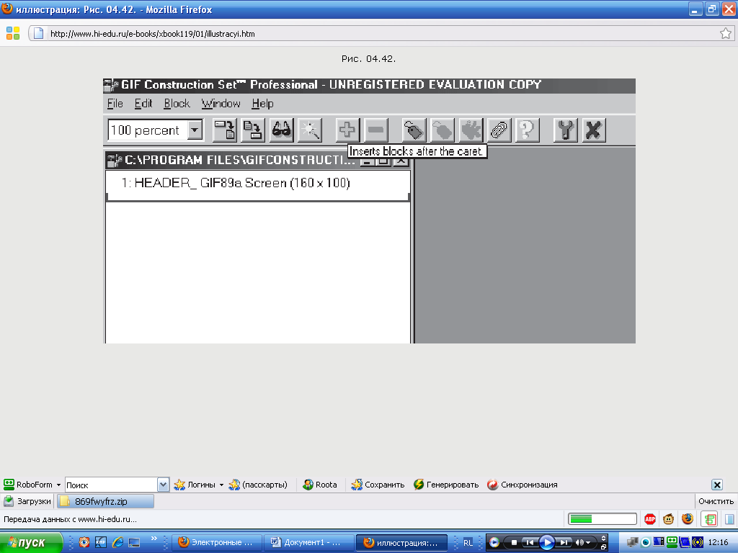The width and height of the screenshot is (738, 553).
Task: Open the пуск Start menu
Action: tap(31, 543)
